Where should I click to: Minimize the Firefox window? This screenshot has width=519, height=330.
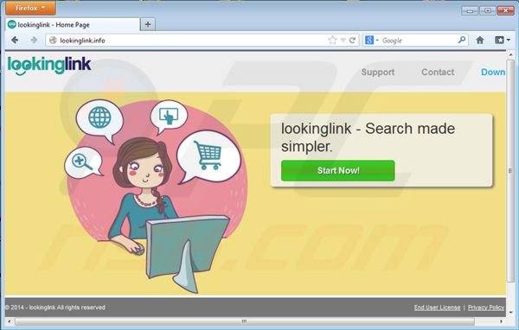pyautogui.click(x=470, y=11)
